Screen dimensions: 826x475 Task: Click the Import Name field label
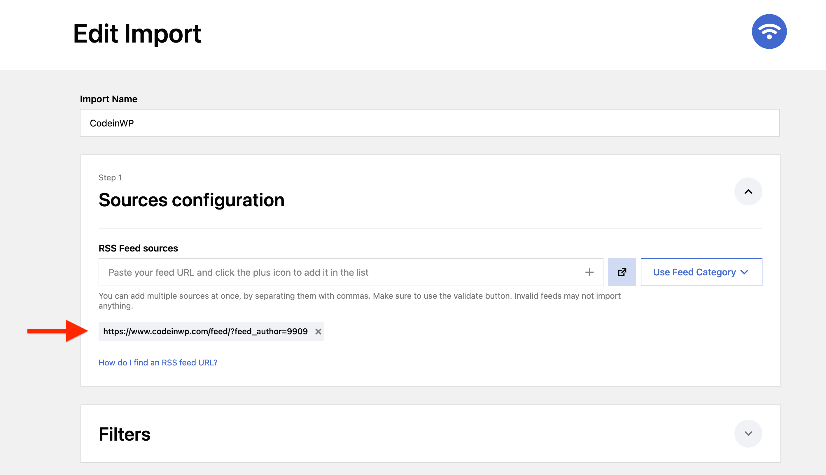pyautogui.click(x=108, y=99)
